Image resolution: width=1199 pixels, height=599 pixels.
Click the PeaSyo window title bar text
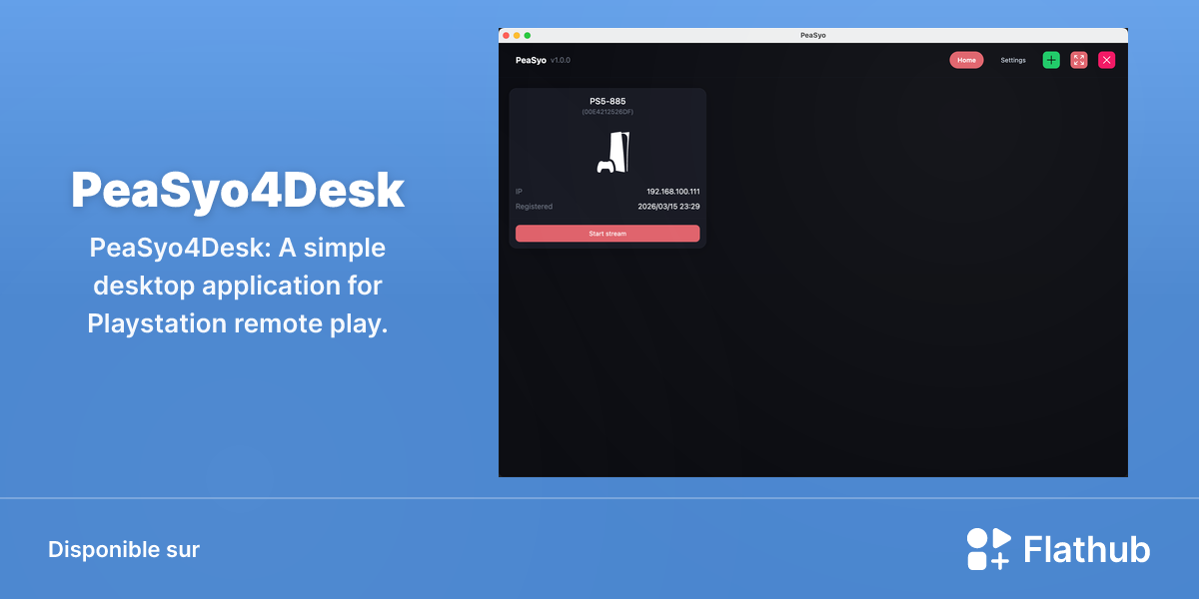[813, 35]
